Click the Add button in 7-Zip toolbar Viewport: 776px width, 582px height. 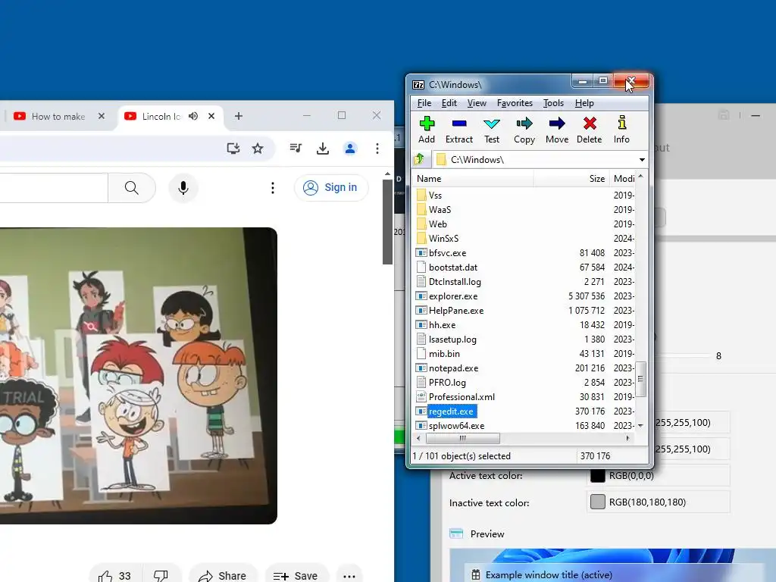pos(427,130)
